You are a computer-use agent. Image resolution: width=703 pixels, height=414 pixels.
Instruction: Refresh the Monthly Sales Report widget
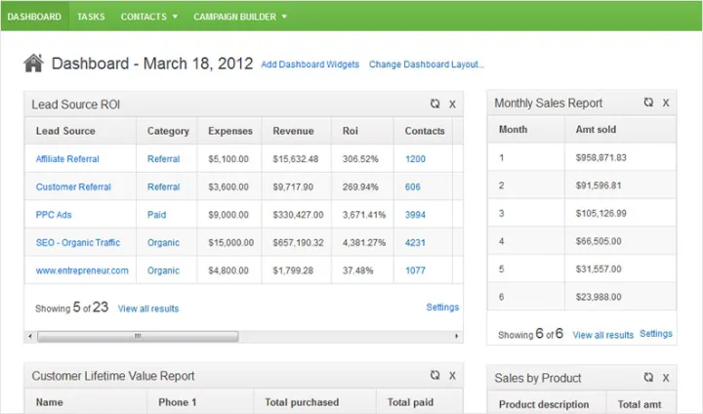coord(648,103)
